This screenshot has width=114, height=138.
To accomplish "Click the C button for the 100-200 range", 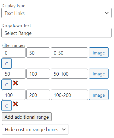I will click(x=7, y=106).
